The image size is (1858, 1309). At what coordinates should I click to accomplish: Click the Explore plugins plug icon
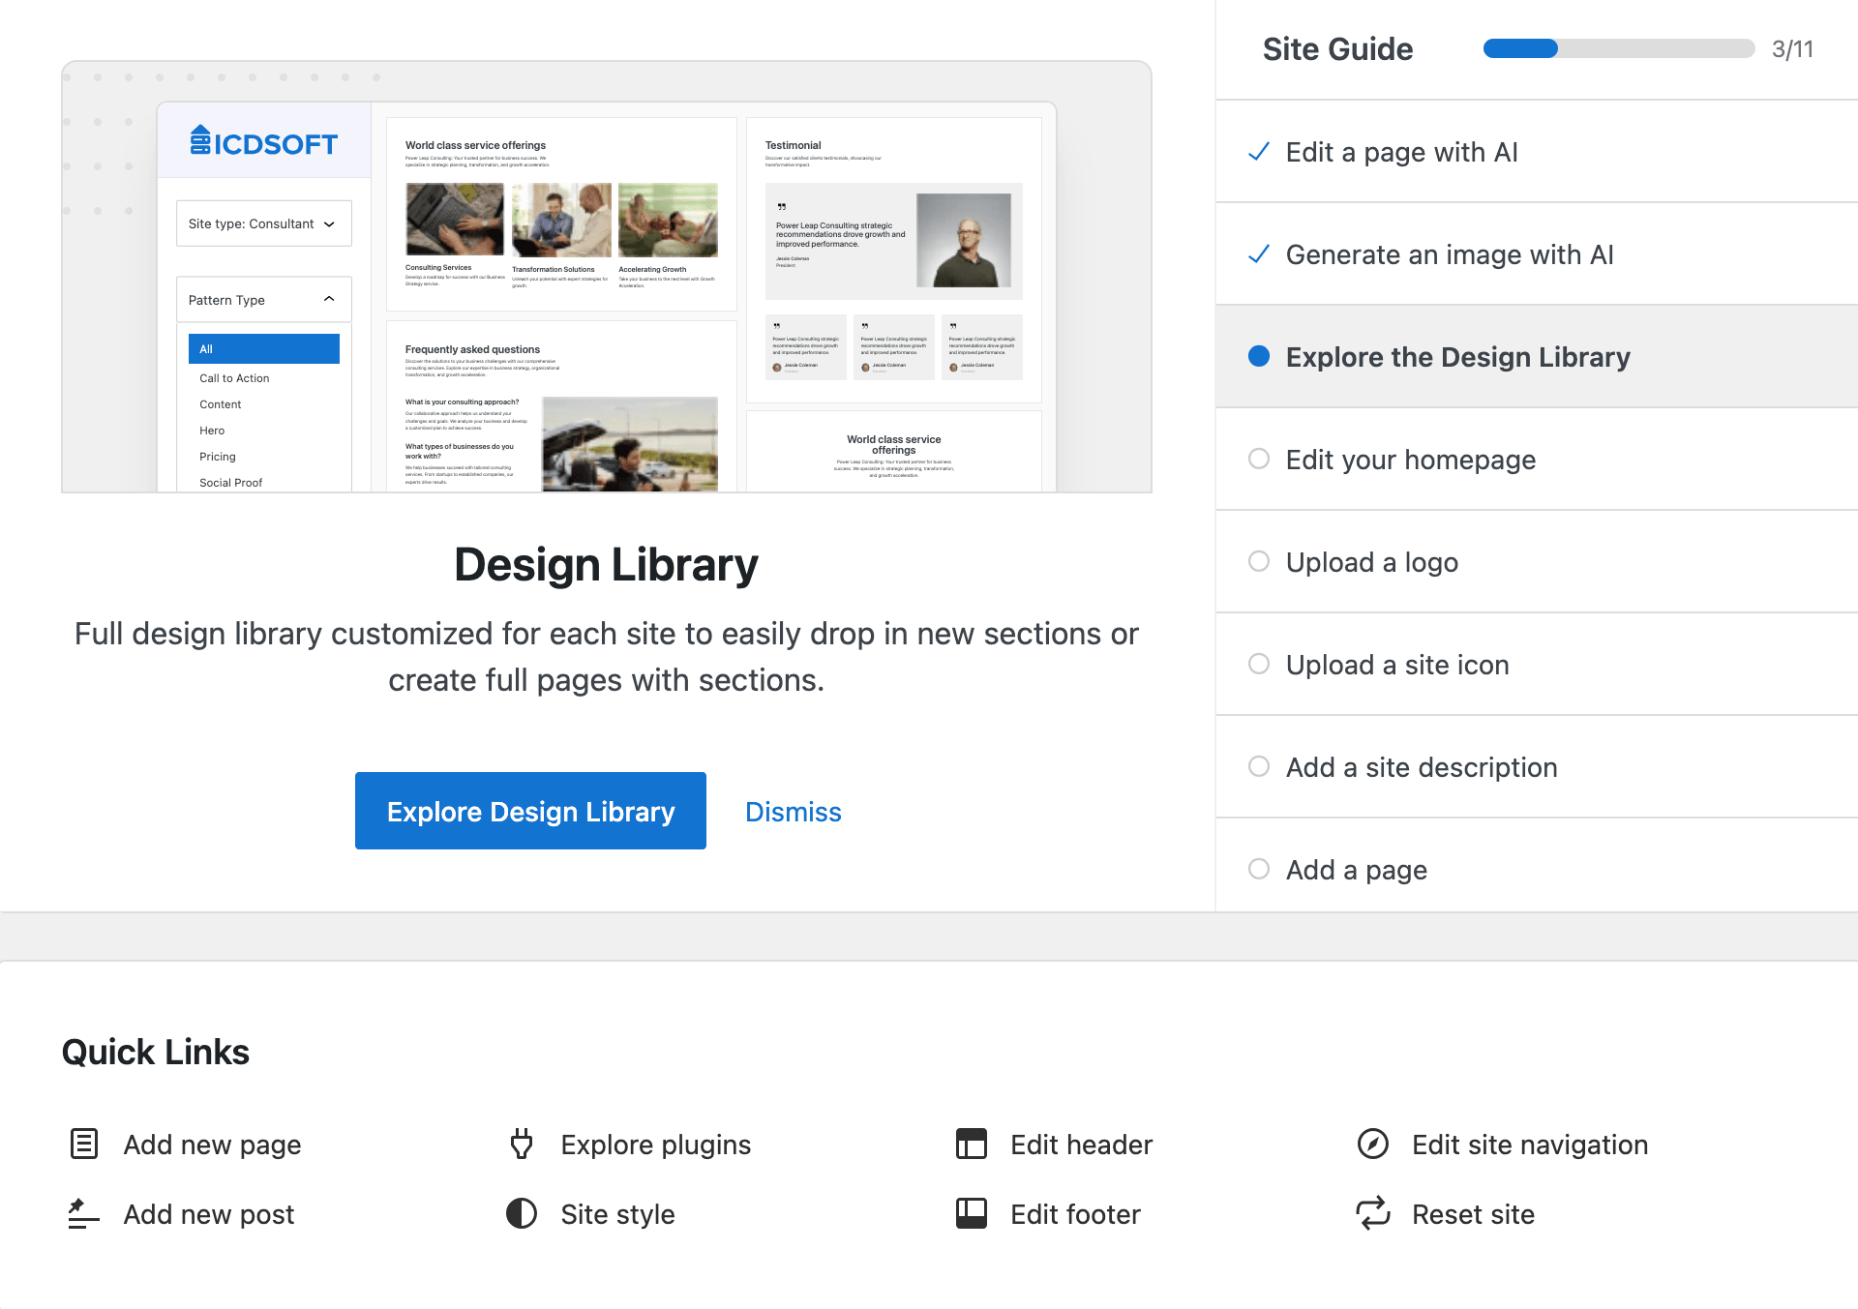coord(522,1144)
